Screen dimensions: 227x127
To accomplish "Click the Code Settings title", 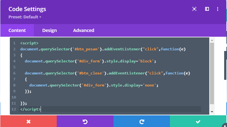I will click(x=27, y=9).
